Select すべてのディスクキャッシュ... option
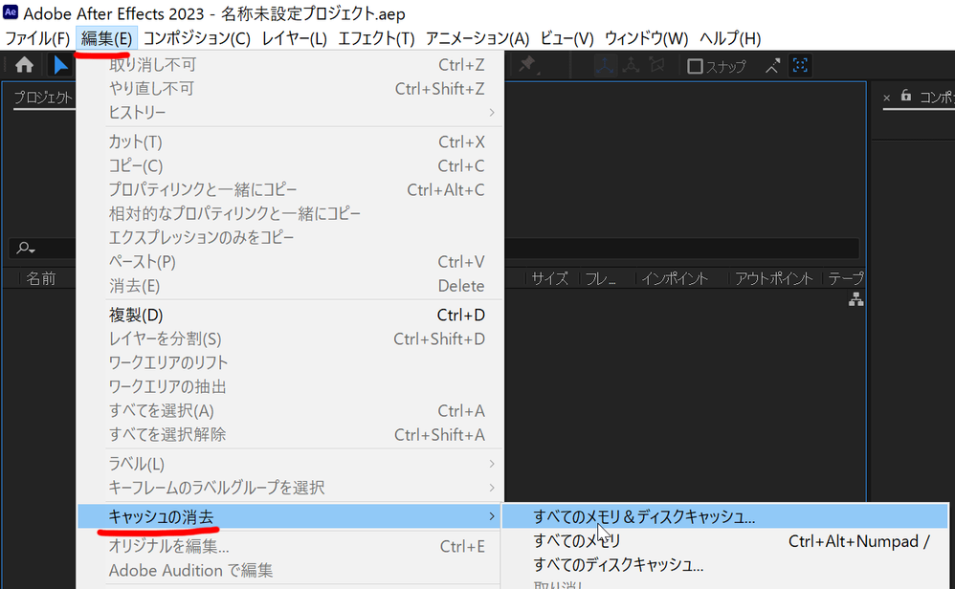The image size is (955, 589). pyautogui.click(x=724, y=565)
